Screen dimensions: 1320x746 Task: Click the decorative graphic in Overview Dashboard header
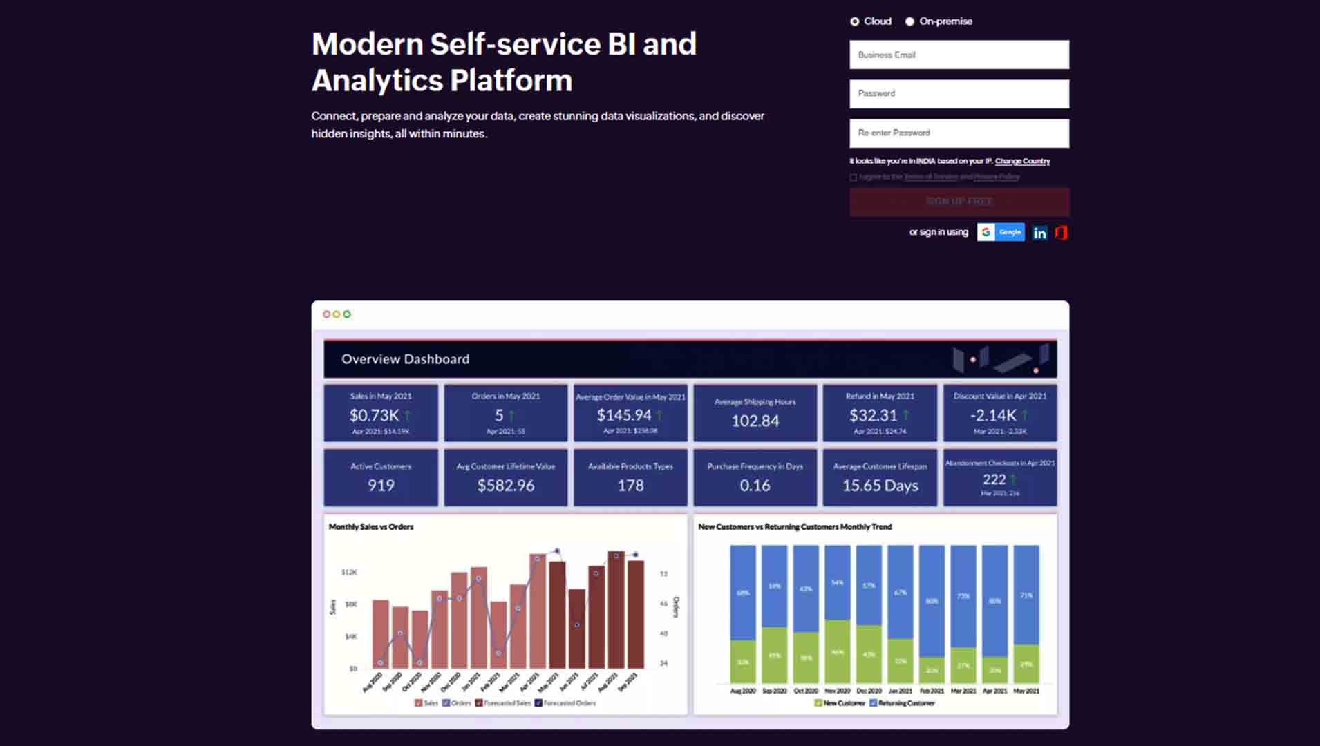point(1000,359)
